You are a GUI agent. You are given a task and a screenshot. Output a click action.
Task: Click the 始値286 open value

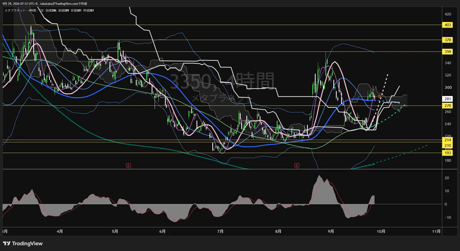tap(51, 10)
